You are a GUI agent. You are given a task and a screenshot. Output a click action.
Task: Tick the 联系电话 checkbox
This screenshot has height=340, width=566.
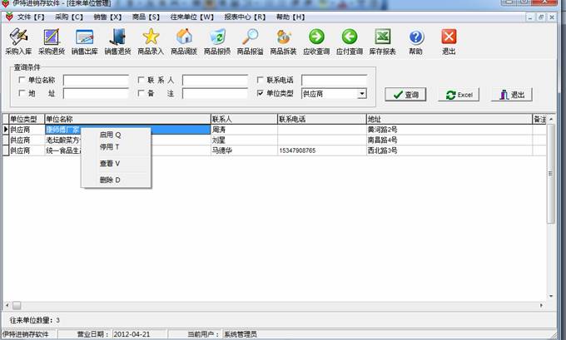click(261, 81)
